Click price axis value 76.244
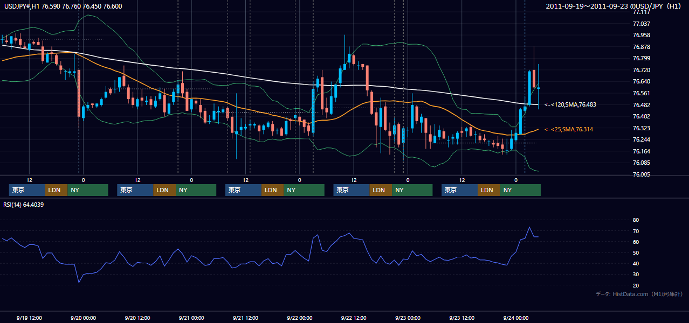This screenshot has height=323, width=689. click(641, 139)
